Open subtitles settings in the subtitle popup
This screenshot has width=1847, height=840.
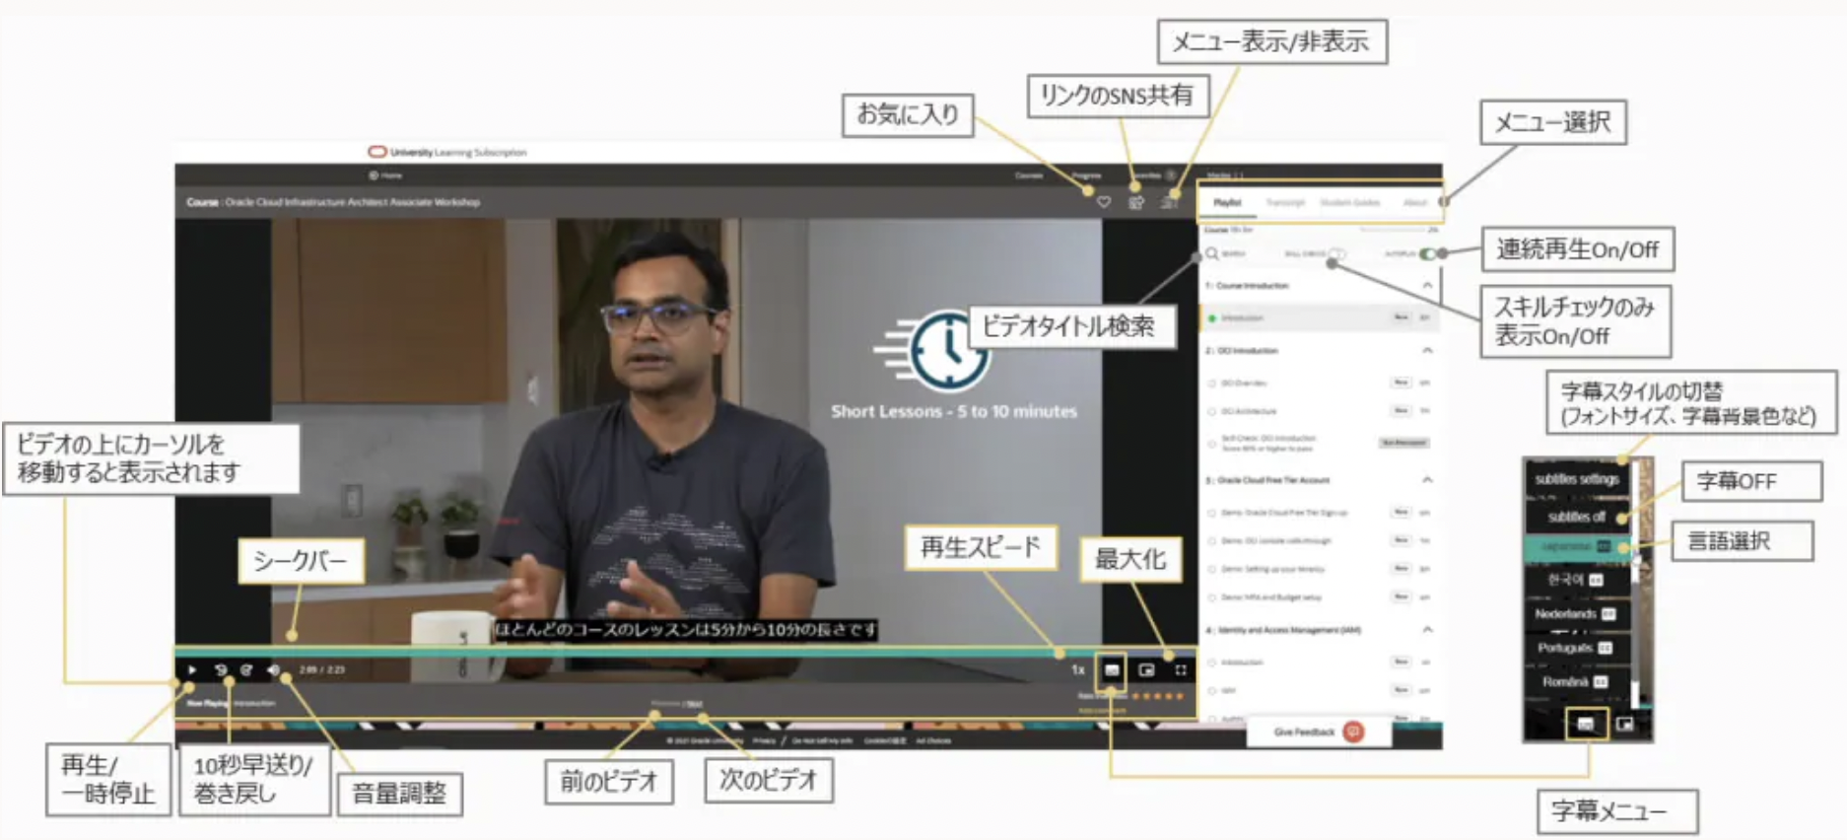[x=1577, y=479]
